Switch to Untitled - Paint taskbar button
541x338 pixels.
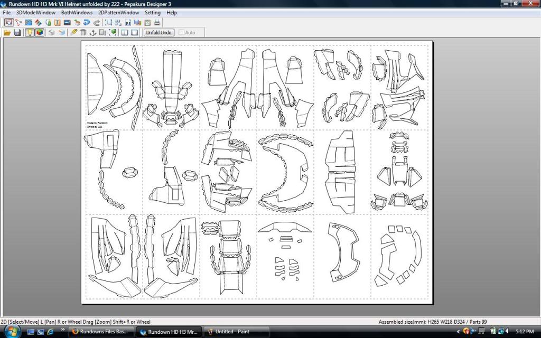click(x=236, y=332)
